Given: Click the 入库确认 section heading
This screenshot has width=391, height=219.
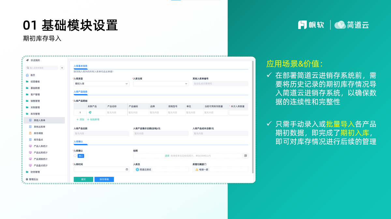Looking at the screenshot, I should click(78, 141).
